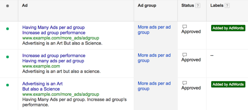This screenshot has width=248, height=110.
Task: Open the 'Having Many Ads per ad group' ad headline
Action: coord(54,27)
